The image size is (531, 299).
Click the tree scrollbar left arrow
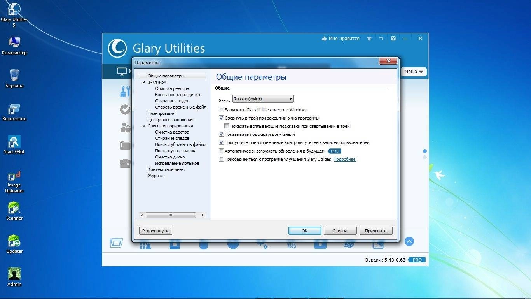click(x=142, y=215)
